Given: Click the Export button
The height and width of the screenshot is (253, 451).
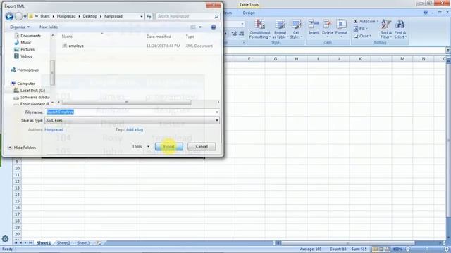Looking at the screenshot, I should 169,147.
